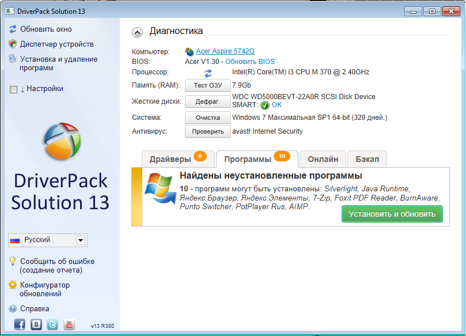
Task: Minimize the DriverPack Solution window
Action: pos(413,12)
